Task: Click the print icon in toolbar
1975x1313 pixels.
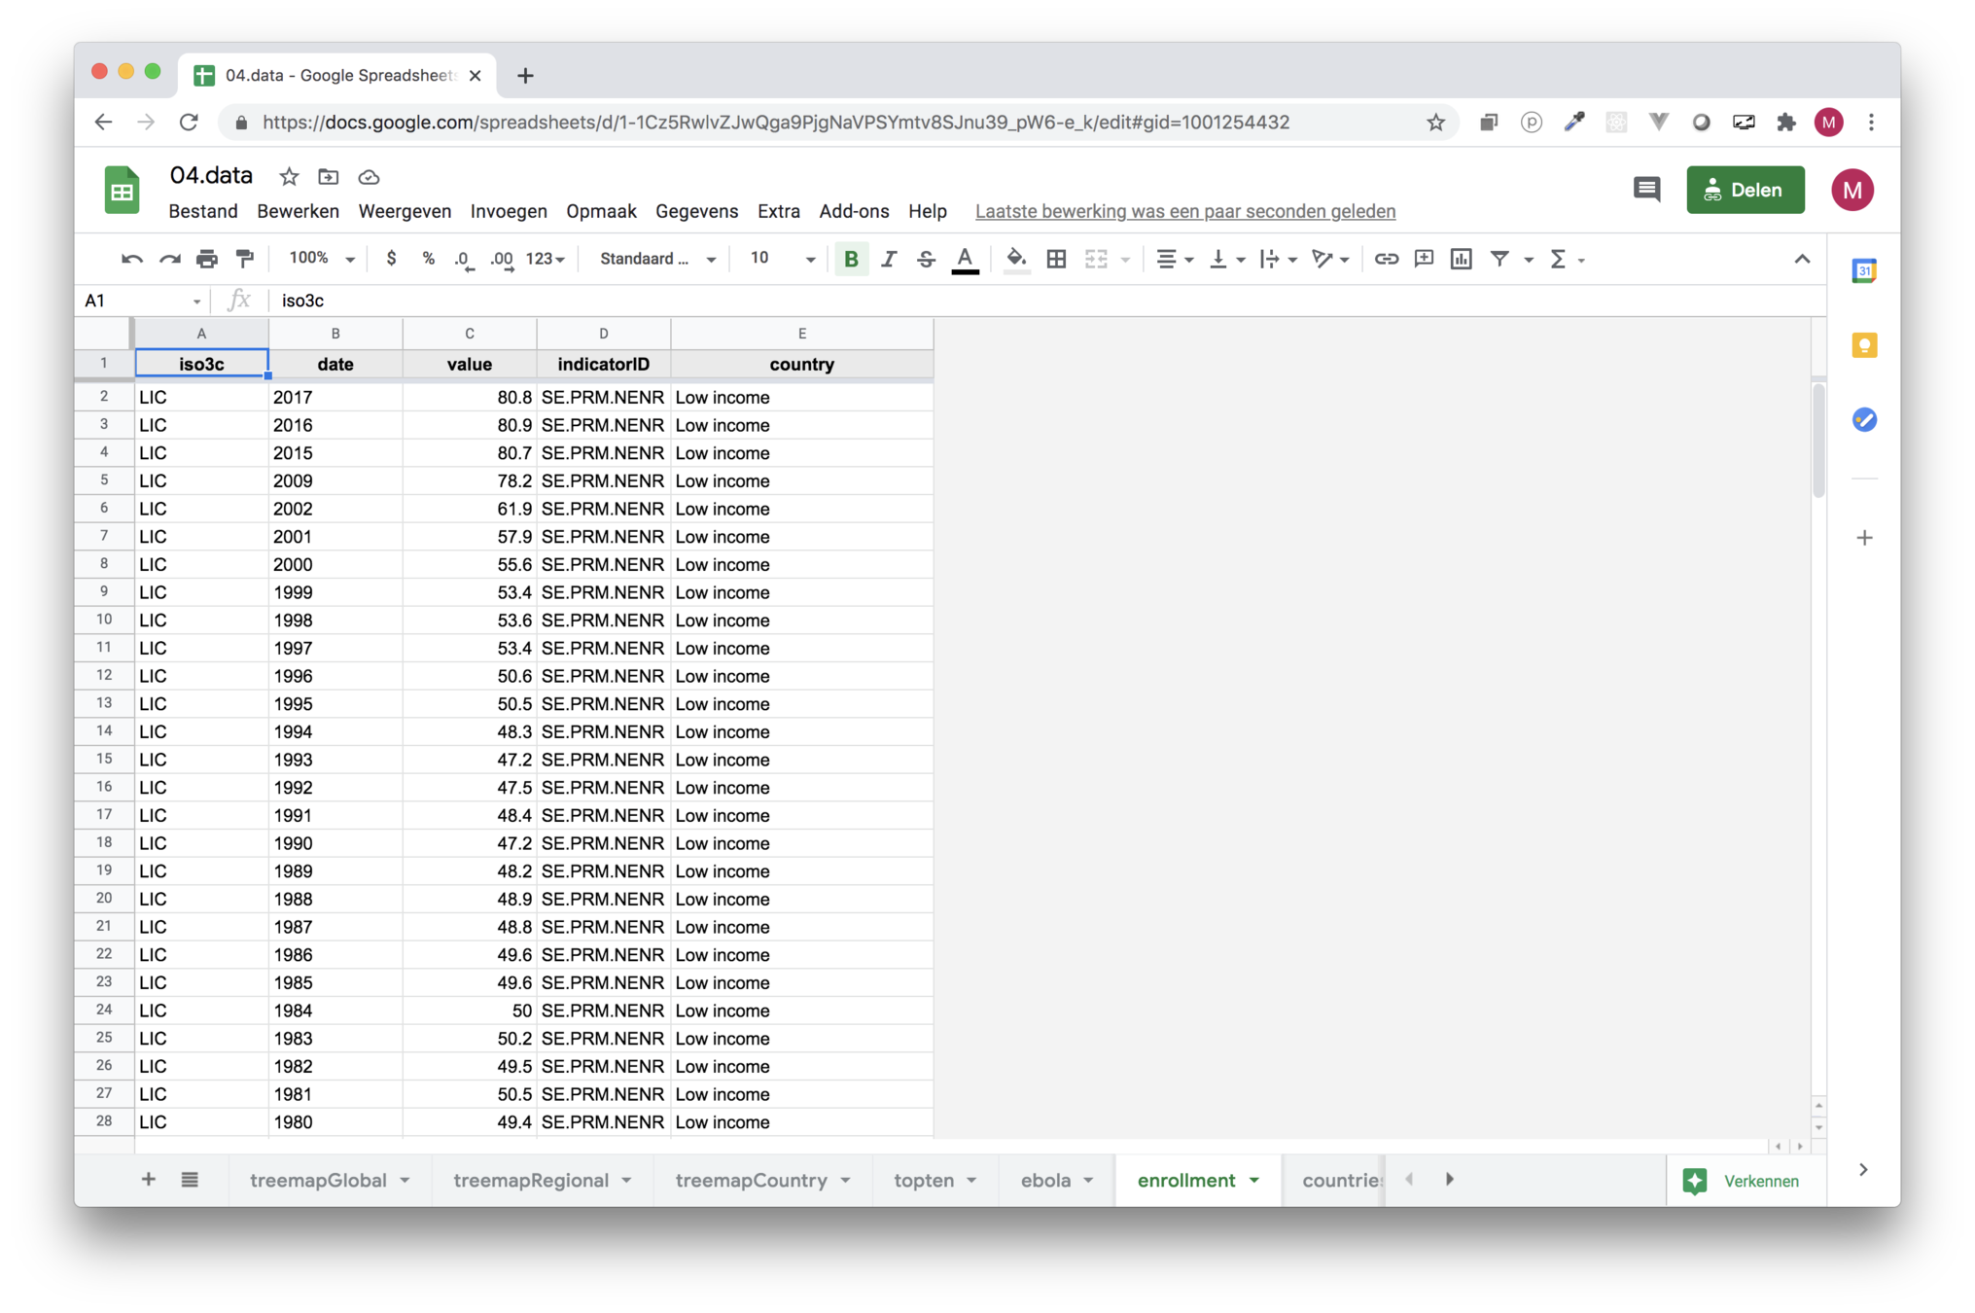Action: [206, 259]
